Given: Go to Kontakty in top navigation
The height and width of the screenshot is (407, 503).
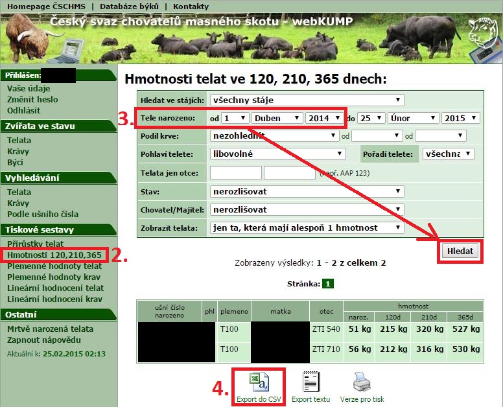Looking at the screenshot, I should coord(191,6).
